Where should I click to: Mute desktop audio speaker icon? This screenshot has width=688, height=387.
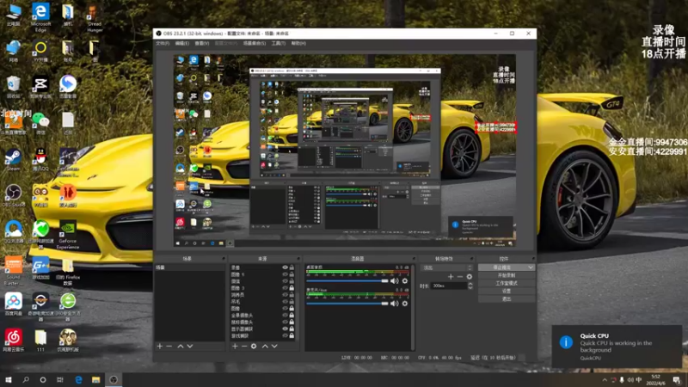395,280
